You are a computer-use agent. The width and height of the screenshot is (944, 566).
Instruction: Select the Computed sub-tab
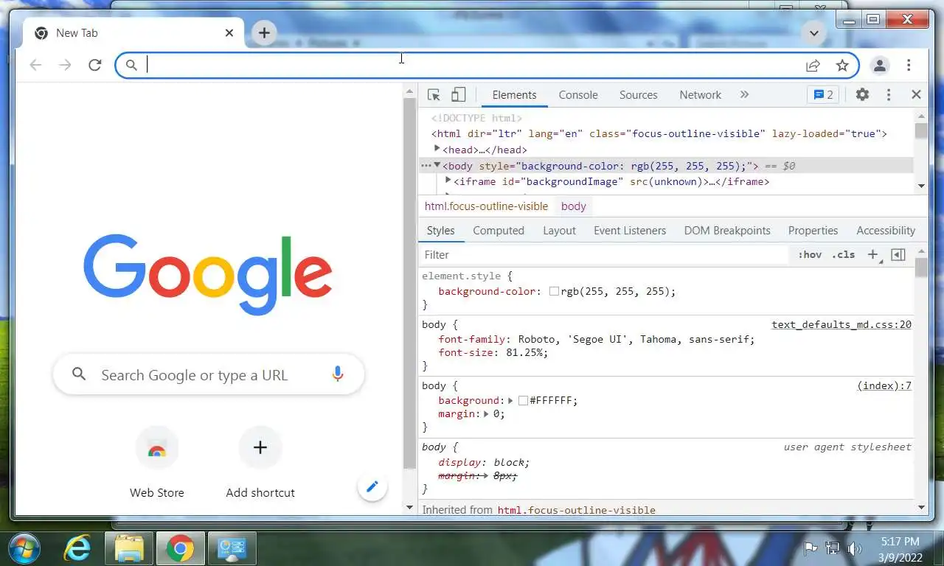(x=499, y=231)
